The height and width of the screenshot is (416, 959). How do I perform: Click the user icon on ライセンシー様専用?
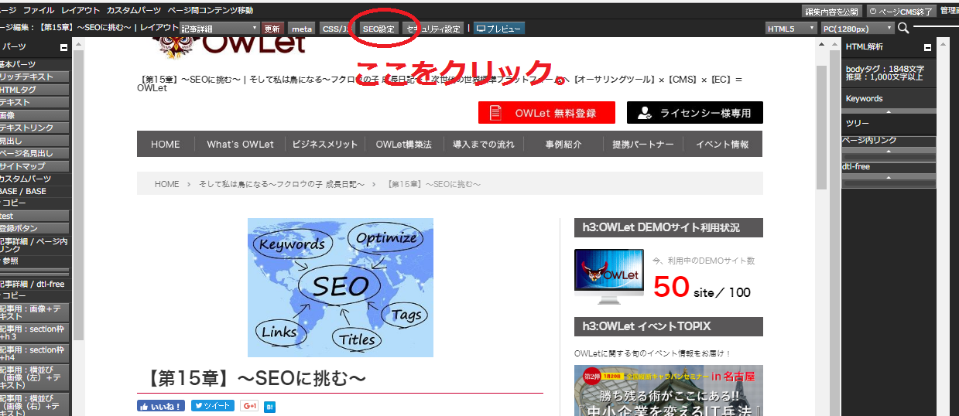[x=644, y=113]
